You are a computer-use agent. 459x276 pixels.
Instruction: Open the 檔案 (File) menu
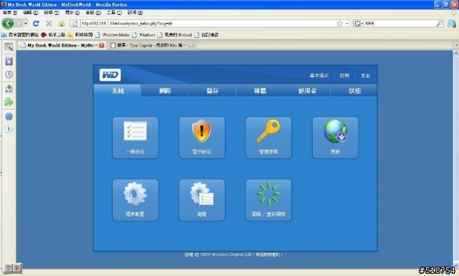coord(10,13)
